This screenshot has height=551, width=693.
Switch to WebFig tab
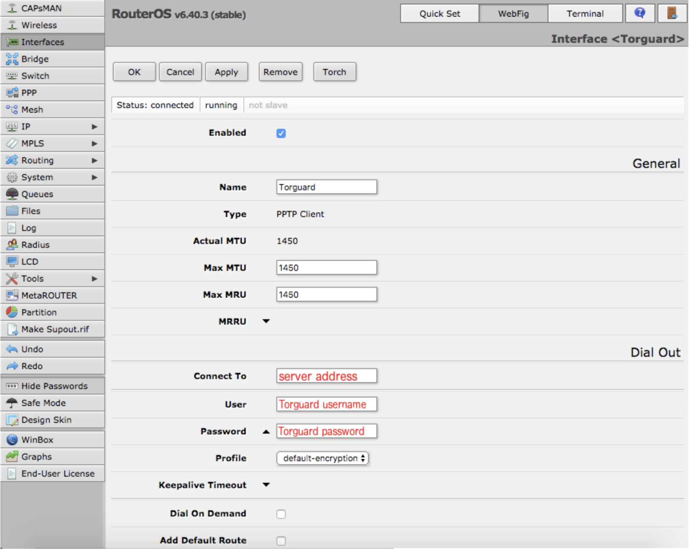(x=513, y=14)
